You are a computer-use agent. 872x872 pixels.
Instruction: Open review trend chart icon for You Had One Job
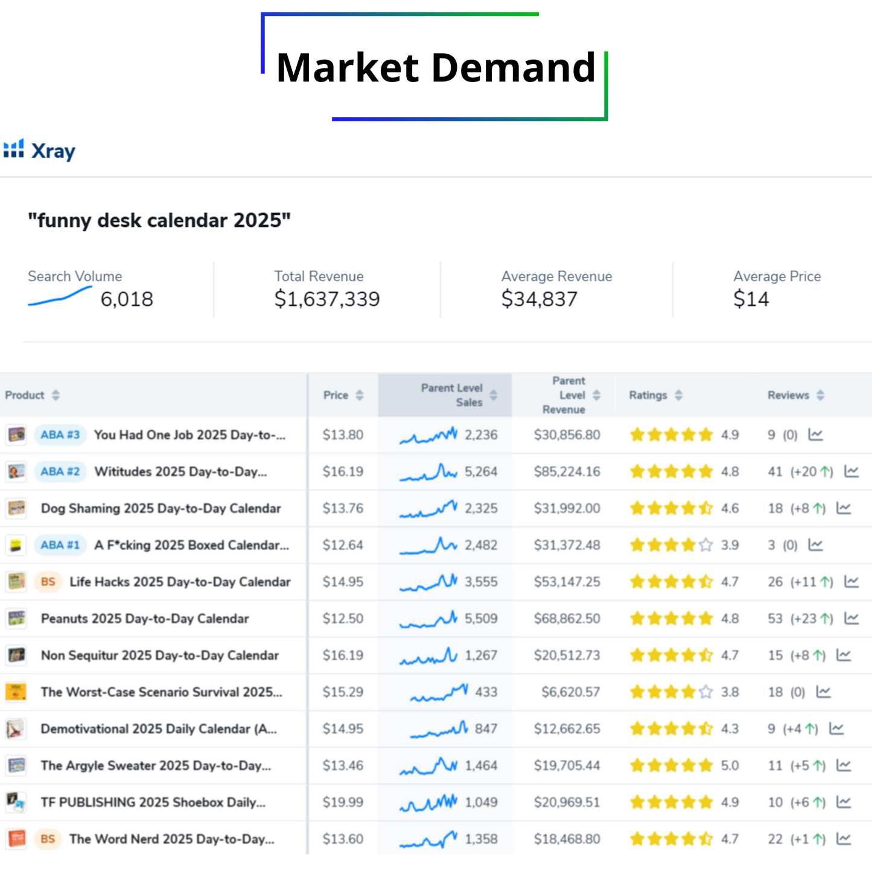815,434
